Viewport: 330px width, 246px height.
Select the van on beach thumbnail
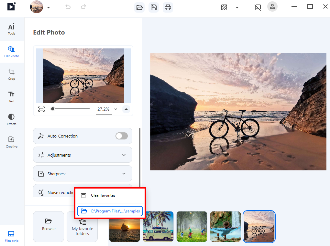click(158, 226)
